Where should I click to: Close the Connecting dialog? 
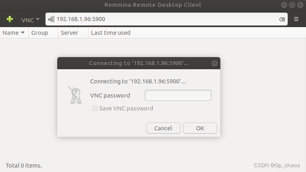(214, 63)
